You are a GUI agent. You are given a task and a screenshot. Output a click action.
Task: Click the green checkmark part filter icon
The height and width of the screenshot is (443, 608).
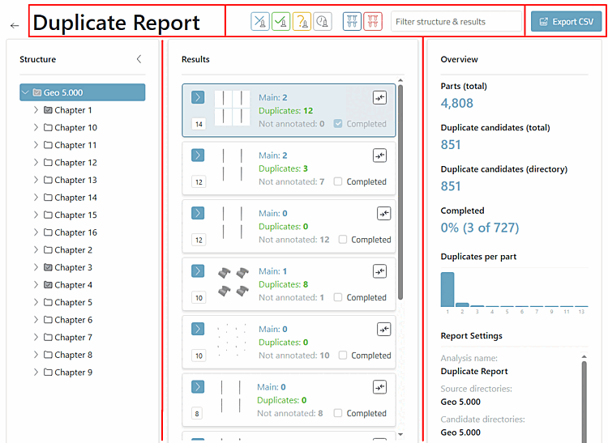pos(280,22)
